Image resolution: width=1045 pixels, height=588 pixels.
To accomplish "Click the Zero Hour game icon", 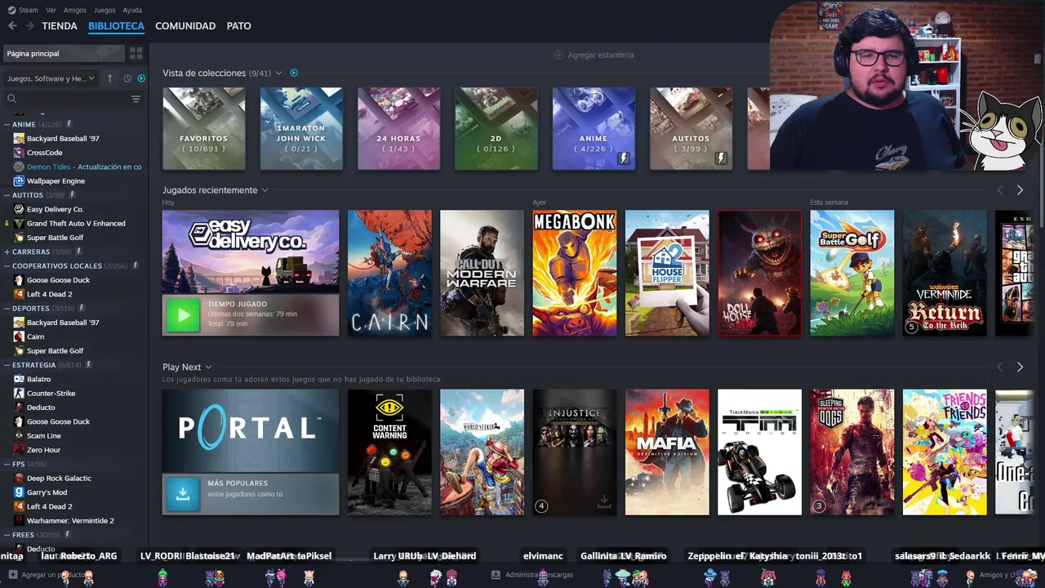I will [19, 450].
